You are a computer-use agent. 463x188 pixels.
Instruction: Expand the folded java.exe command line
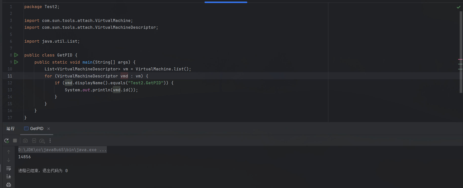click(62, 150)
